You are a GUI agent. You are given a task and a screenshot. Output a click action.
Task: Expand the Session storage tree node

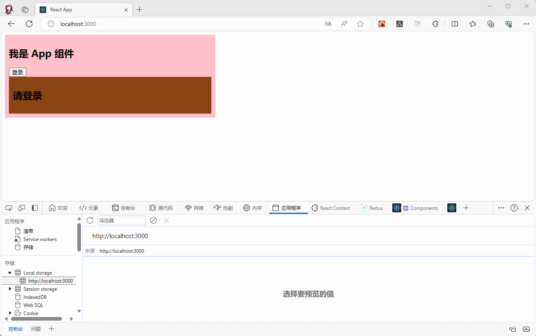[x=10, y=289]
